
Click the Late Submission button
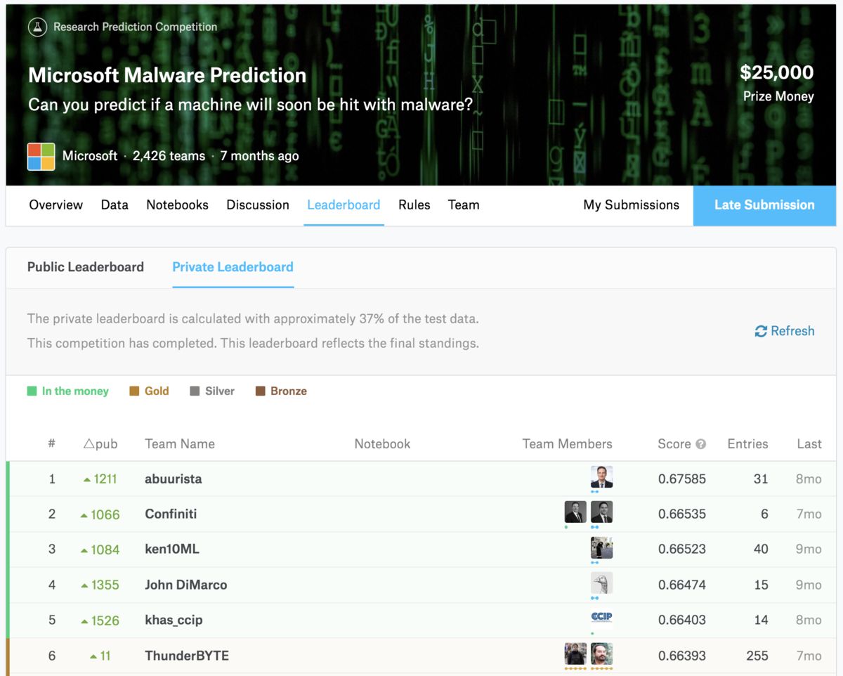[x=764, y=205]
